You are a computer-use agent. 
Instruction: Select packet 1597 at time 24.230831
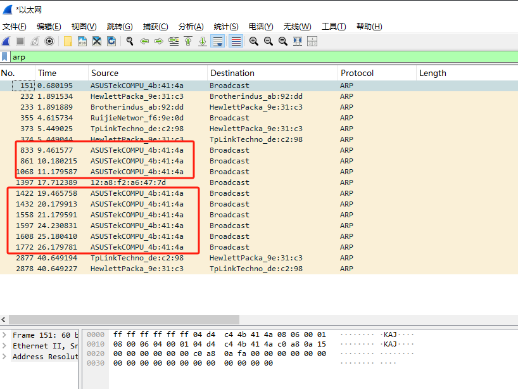259,226
